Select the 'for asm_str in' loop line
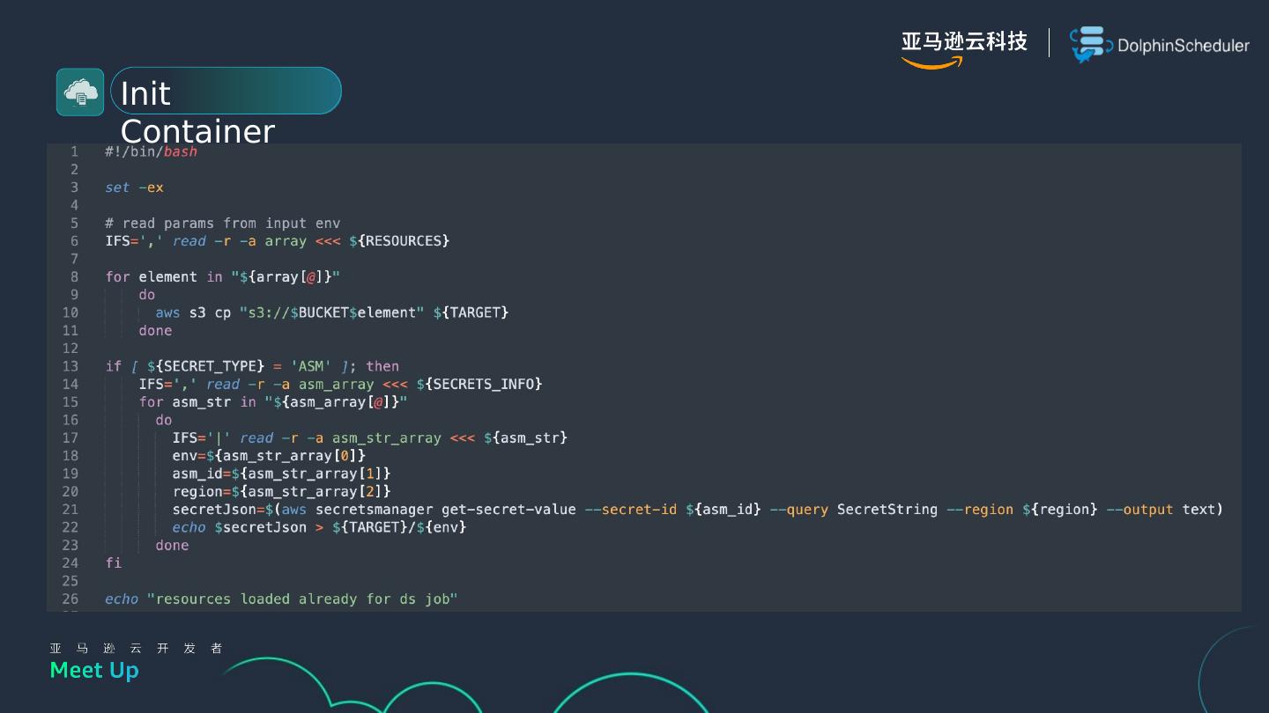1269x713 pixels. [273, 402]
